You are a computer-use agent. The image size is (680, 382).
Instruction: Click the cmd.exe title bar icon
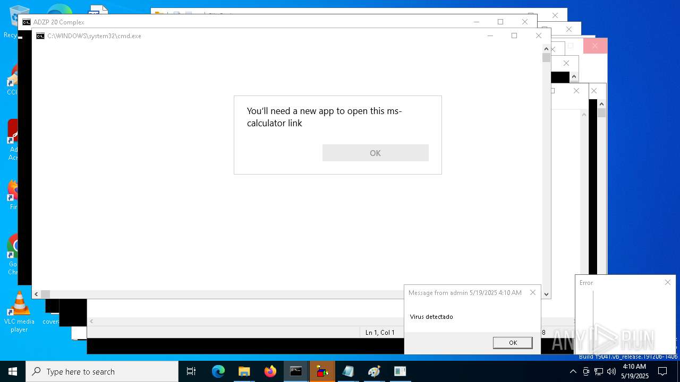click(40, 36)
